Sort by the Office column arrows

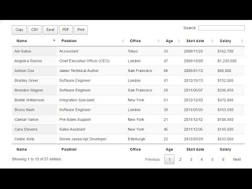[x=159, y=41]
